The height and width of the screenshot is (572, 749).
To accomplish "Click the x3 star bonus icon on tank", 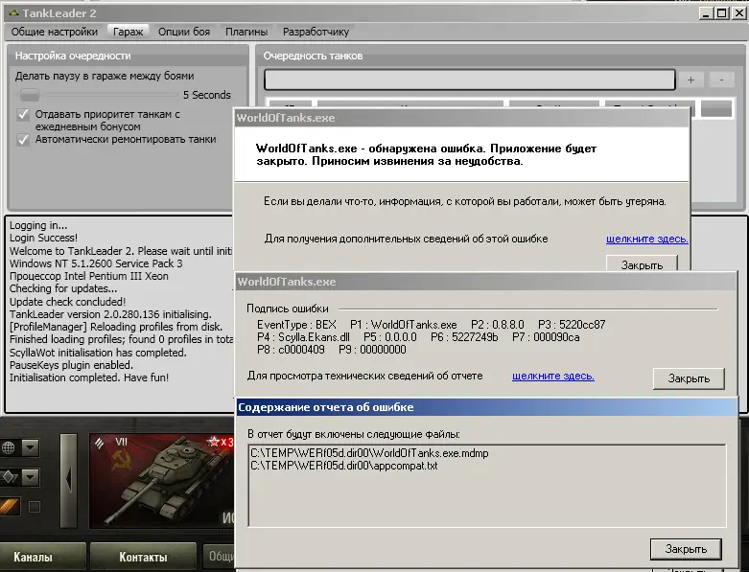I will 220,442.
